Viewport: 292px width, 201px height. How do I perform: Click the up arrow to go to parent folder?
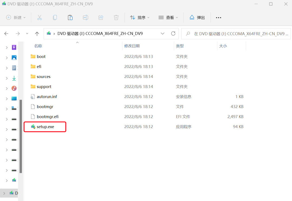(37, 34)
